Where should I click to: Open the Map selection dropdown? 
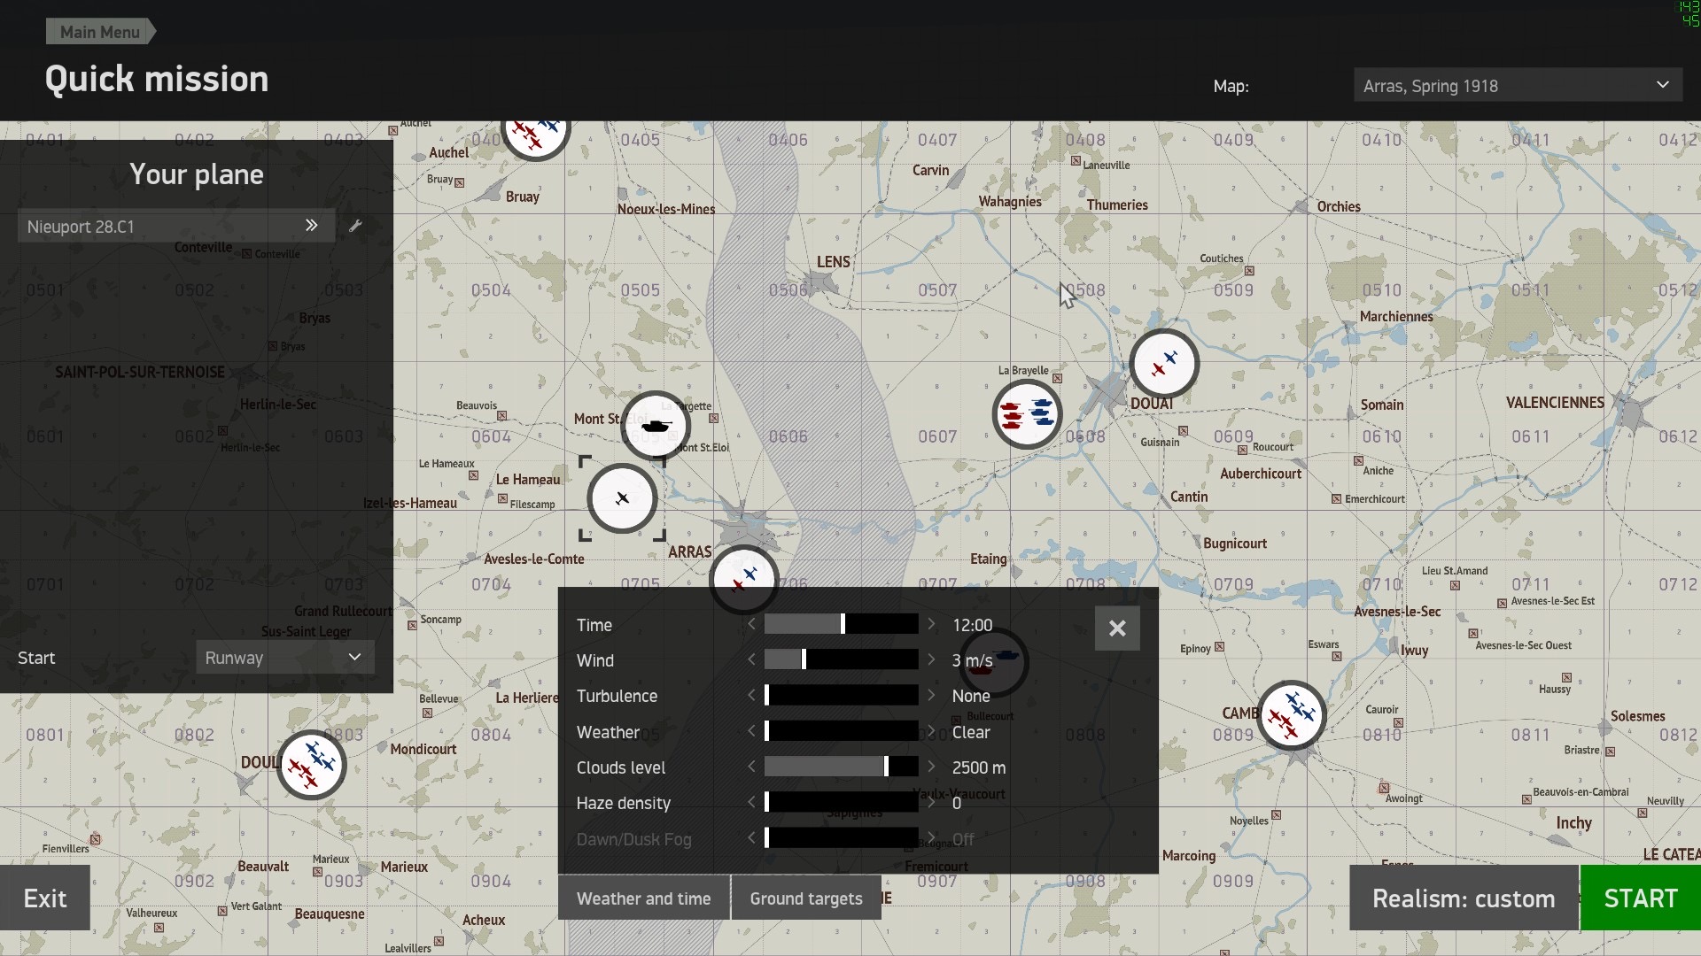(1517, 86)
